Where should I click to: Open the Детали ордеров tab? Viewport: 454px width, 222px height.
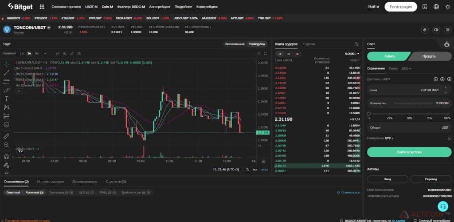85,182
